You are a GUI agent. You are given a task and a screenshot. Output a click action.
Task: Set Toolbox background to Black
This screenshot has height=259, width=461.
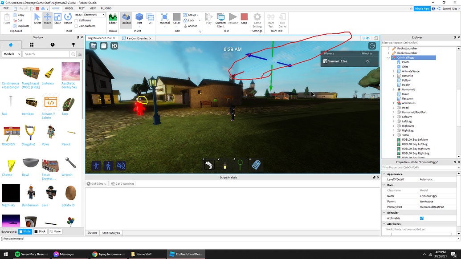tap(40, 231)
